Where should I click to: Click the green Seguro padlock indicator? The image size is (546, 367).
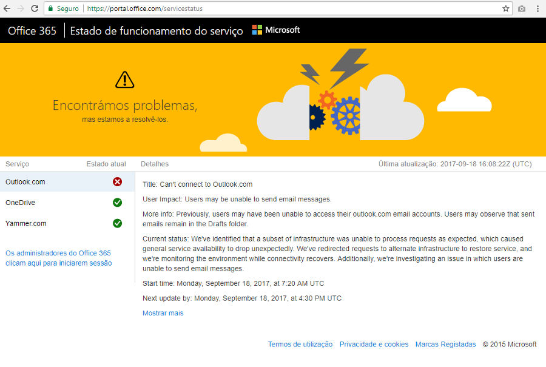[x=64, y=8]
